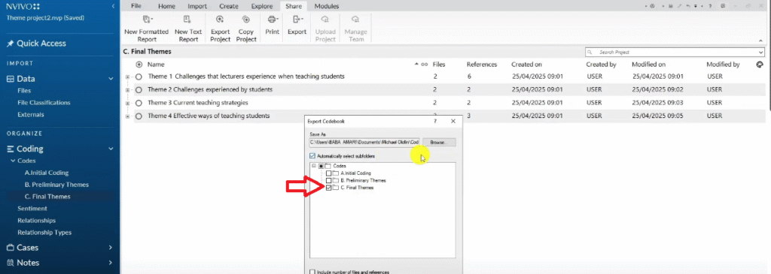Open Relationship Types in sidebar

pos(44,232)
